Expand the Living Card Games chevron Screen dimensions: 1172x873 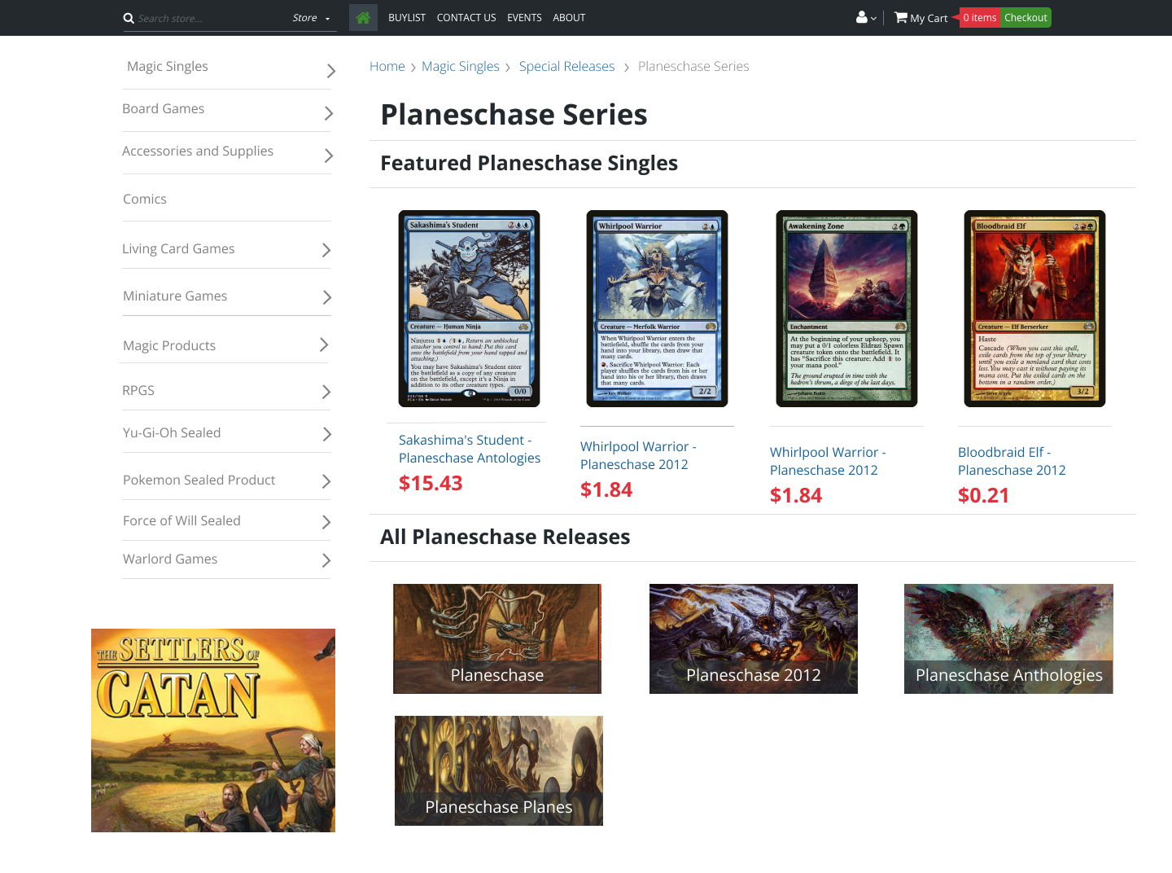(326, 250)
